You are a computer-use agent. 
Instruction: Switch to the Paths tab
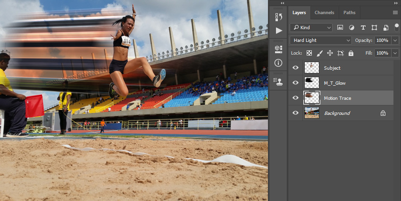point(349,13)
